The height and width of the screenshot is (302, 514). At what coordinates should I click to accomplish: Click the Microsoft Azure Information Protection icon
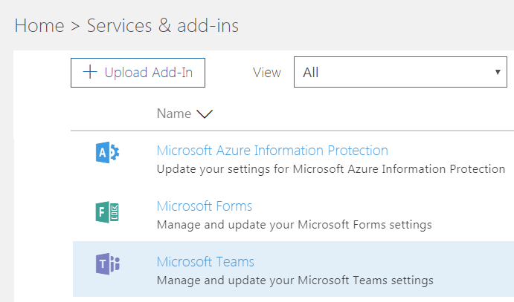[x=108, y=154]
